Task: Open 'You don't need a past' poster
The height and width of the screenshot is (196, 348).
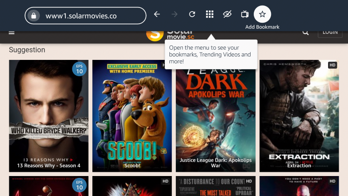Action: coord(299,186)
